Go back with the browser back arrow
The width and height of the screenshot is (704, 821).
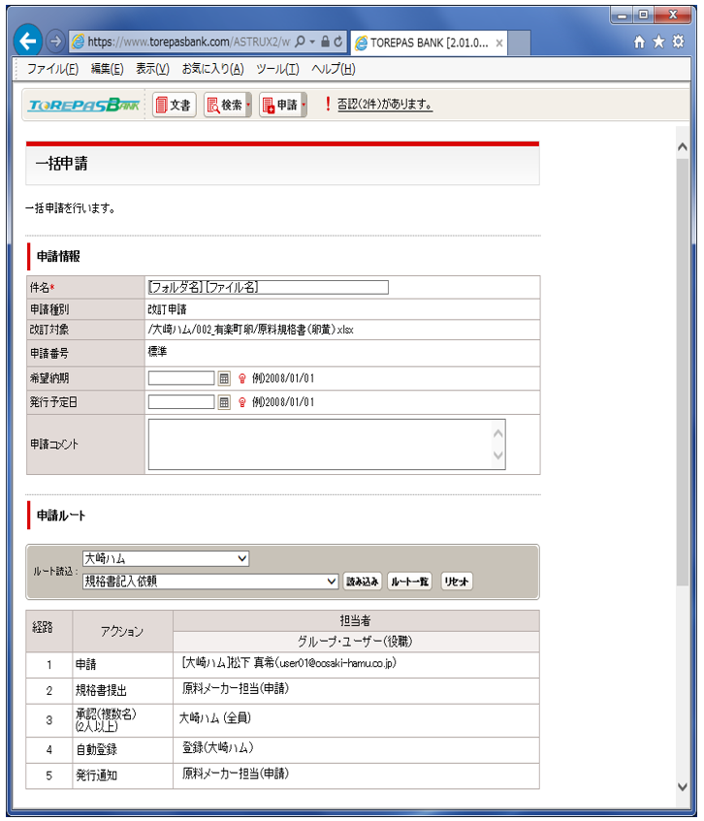[x=27, y=41]
